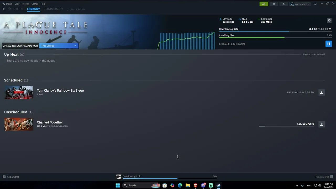
Task: Open the notifications bell
Action: (x=283, y=4)
